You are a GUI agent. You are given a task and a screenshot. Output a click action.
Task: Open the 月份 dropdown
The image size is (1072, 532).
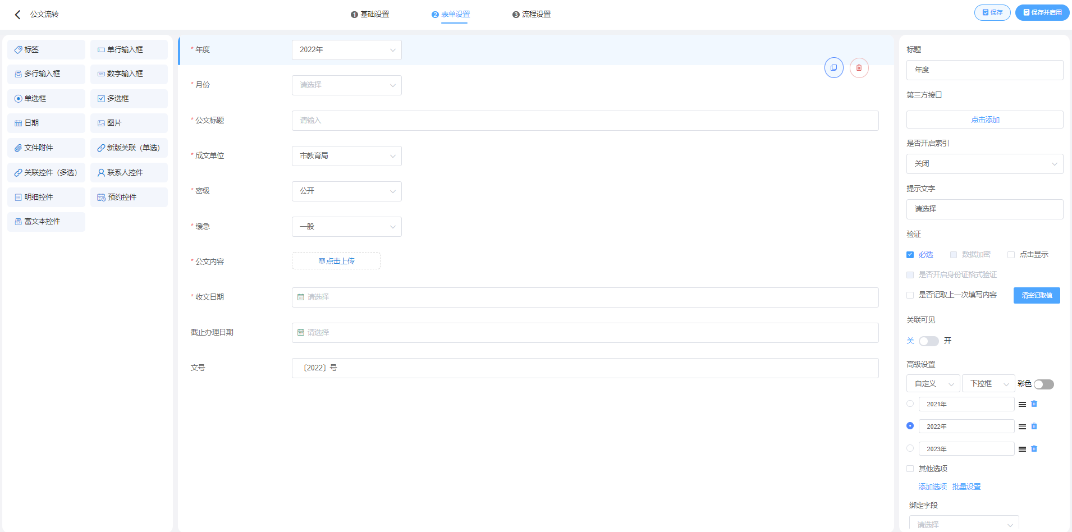coord(347,85)
